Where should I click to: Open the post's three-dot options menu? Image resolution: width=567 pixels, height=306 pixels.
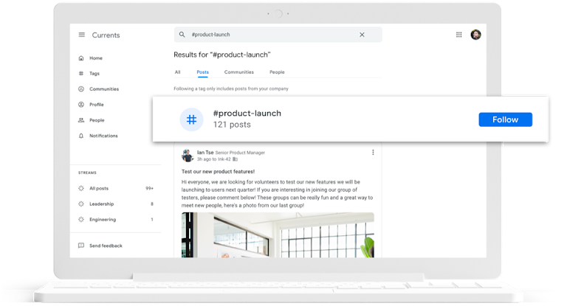pyautogui.click(x=373, y=153)
